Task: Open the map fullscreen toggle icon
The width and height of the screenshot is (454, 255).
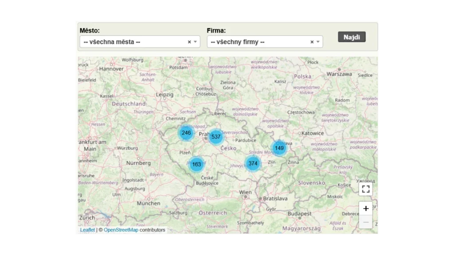Action: point(366,189)
